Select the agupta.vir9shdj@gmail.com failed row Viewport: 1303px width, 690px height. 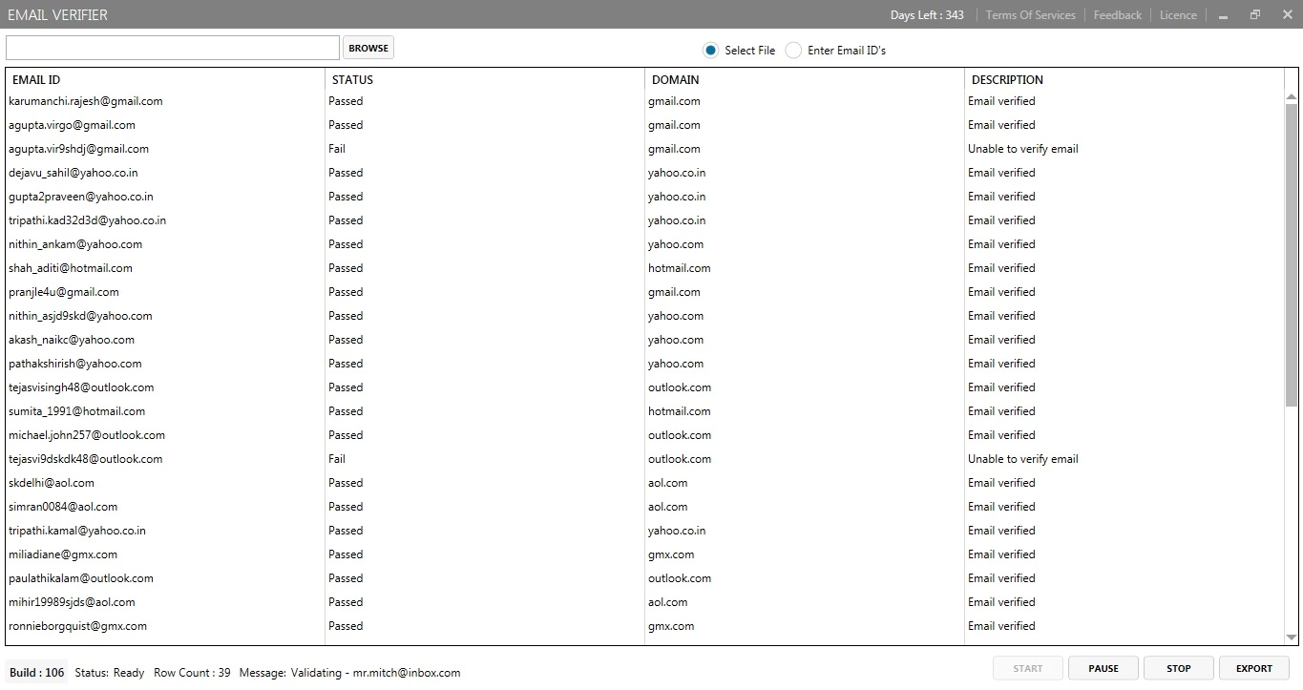79,149
